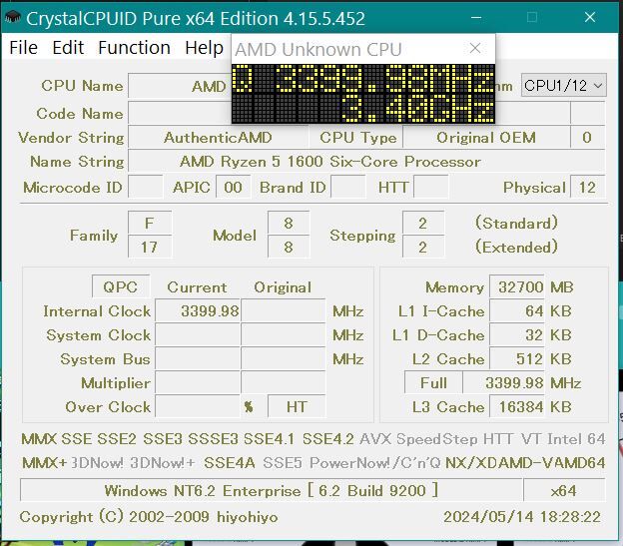This screenshot has height=546, width=623.
Task: Click the empty Microcode ID field
Action: coord(146,187)
